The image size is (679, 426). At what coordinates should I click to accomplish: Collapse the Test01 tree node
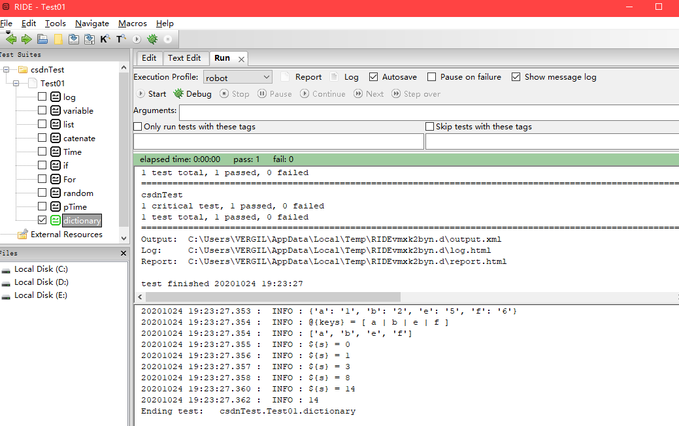[x=16, y=83]
